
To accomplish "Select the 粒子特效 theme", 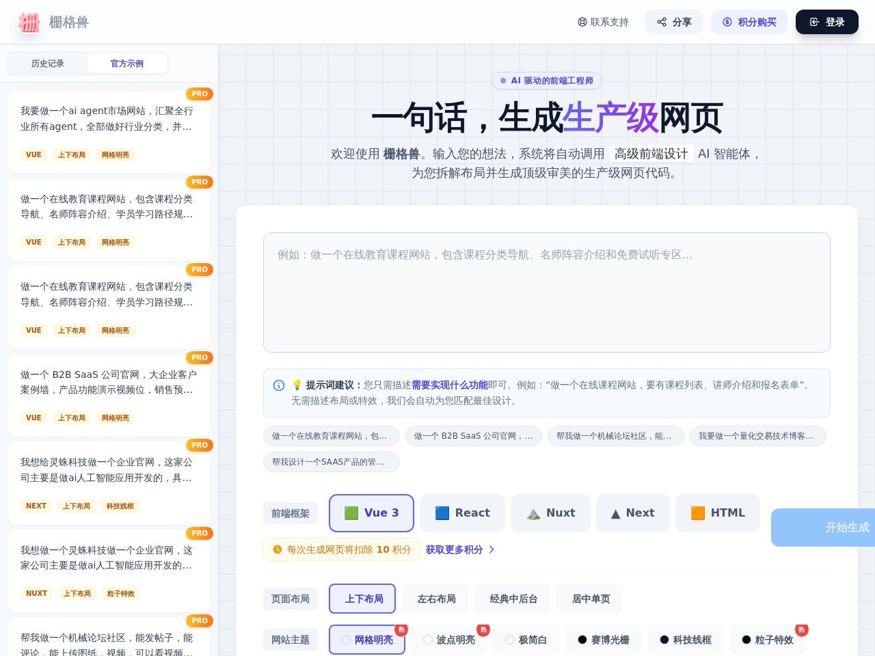I will pos(768,640).
